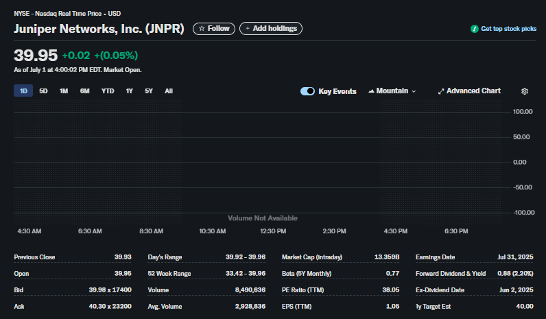Click the Ask value 40.30 x 23200
Viewport: 546px width, 319px height.
coord(110,306)
